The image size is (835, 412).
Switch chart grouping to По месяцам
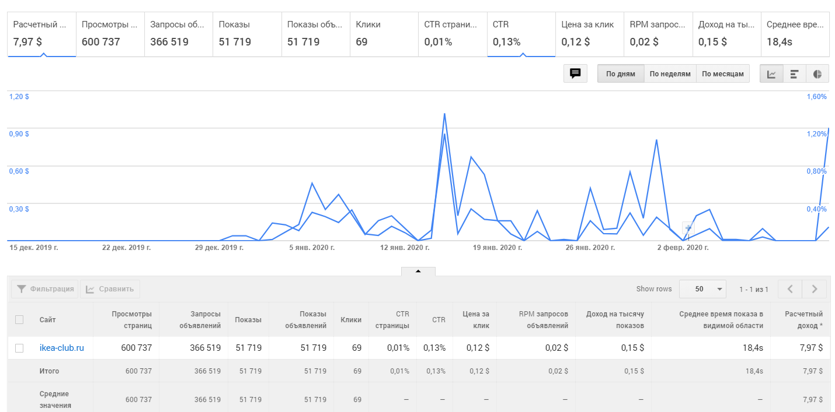pos(723,74)
